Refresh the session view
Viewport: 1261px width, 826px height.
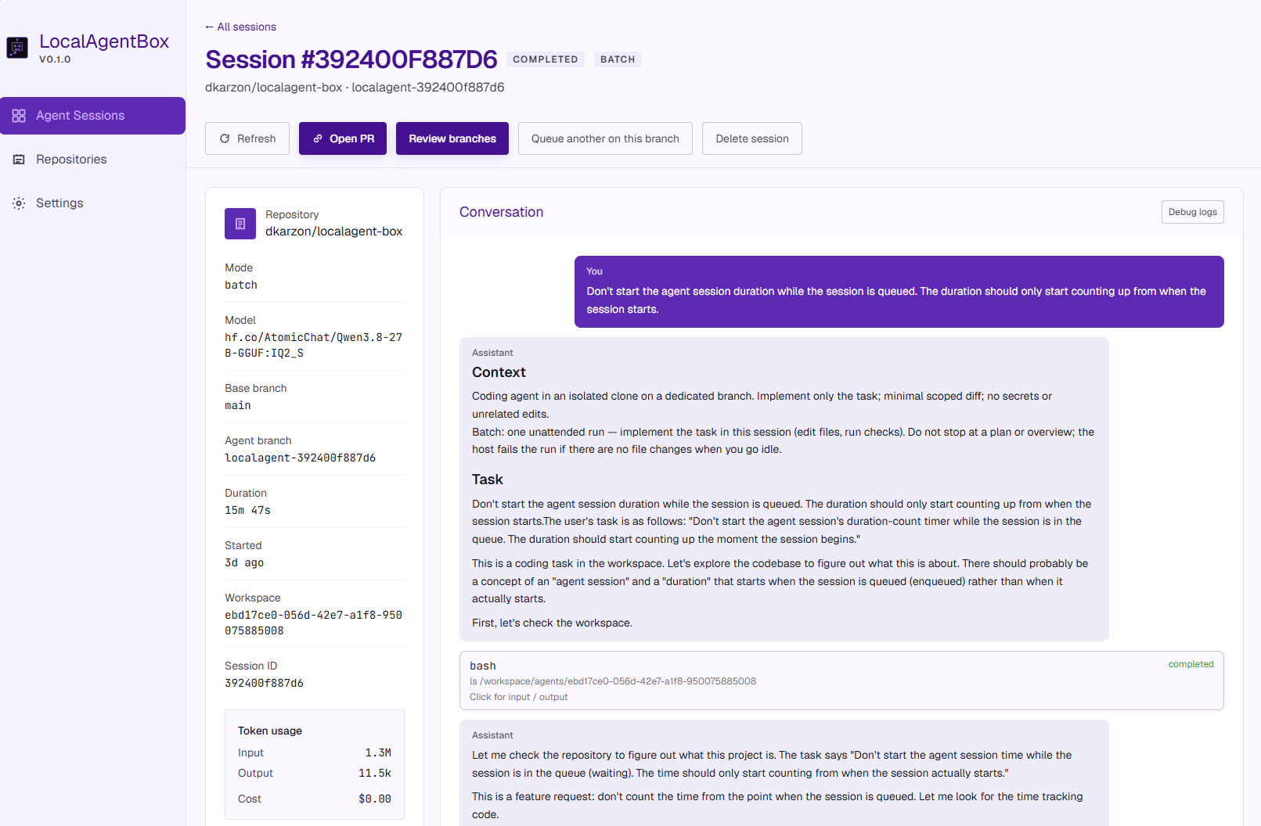(247, 138)
